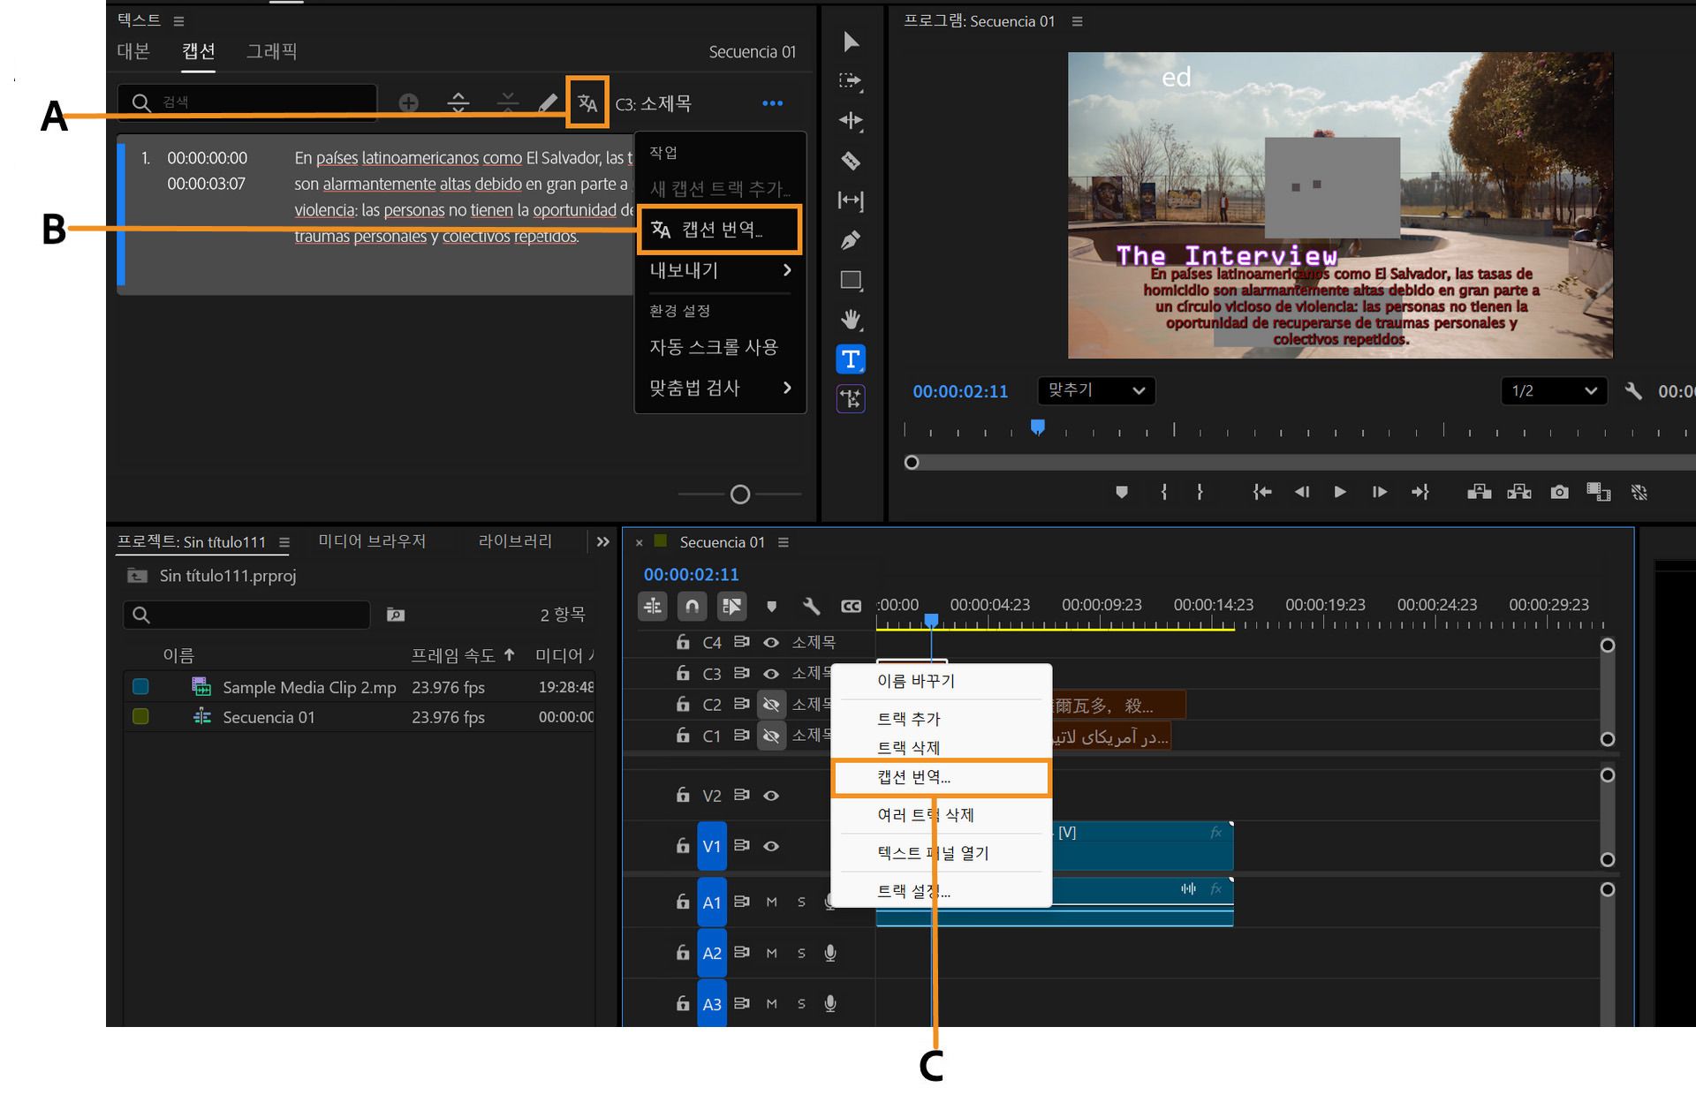This screenshot has height=1095, width=1696.
Task: Select the Pen tool in the tools panel
Action: 851,239
